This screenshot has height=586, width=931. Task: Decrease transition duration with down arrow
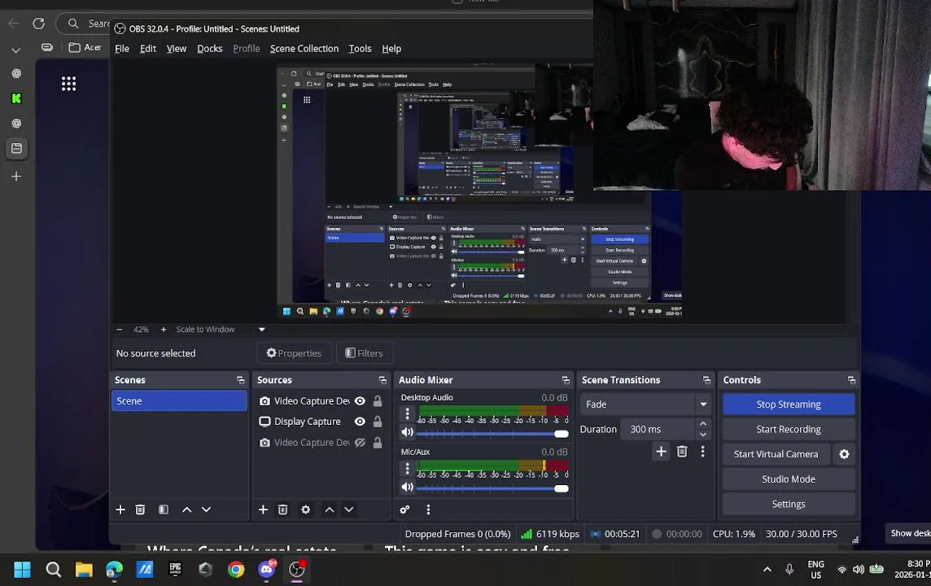(x=703, y=435)
